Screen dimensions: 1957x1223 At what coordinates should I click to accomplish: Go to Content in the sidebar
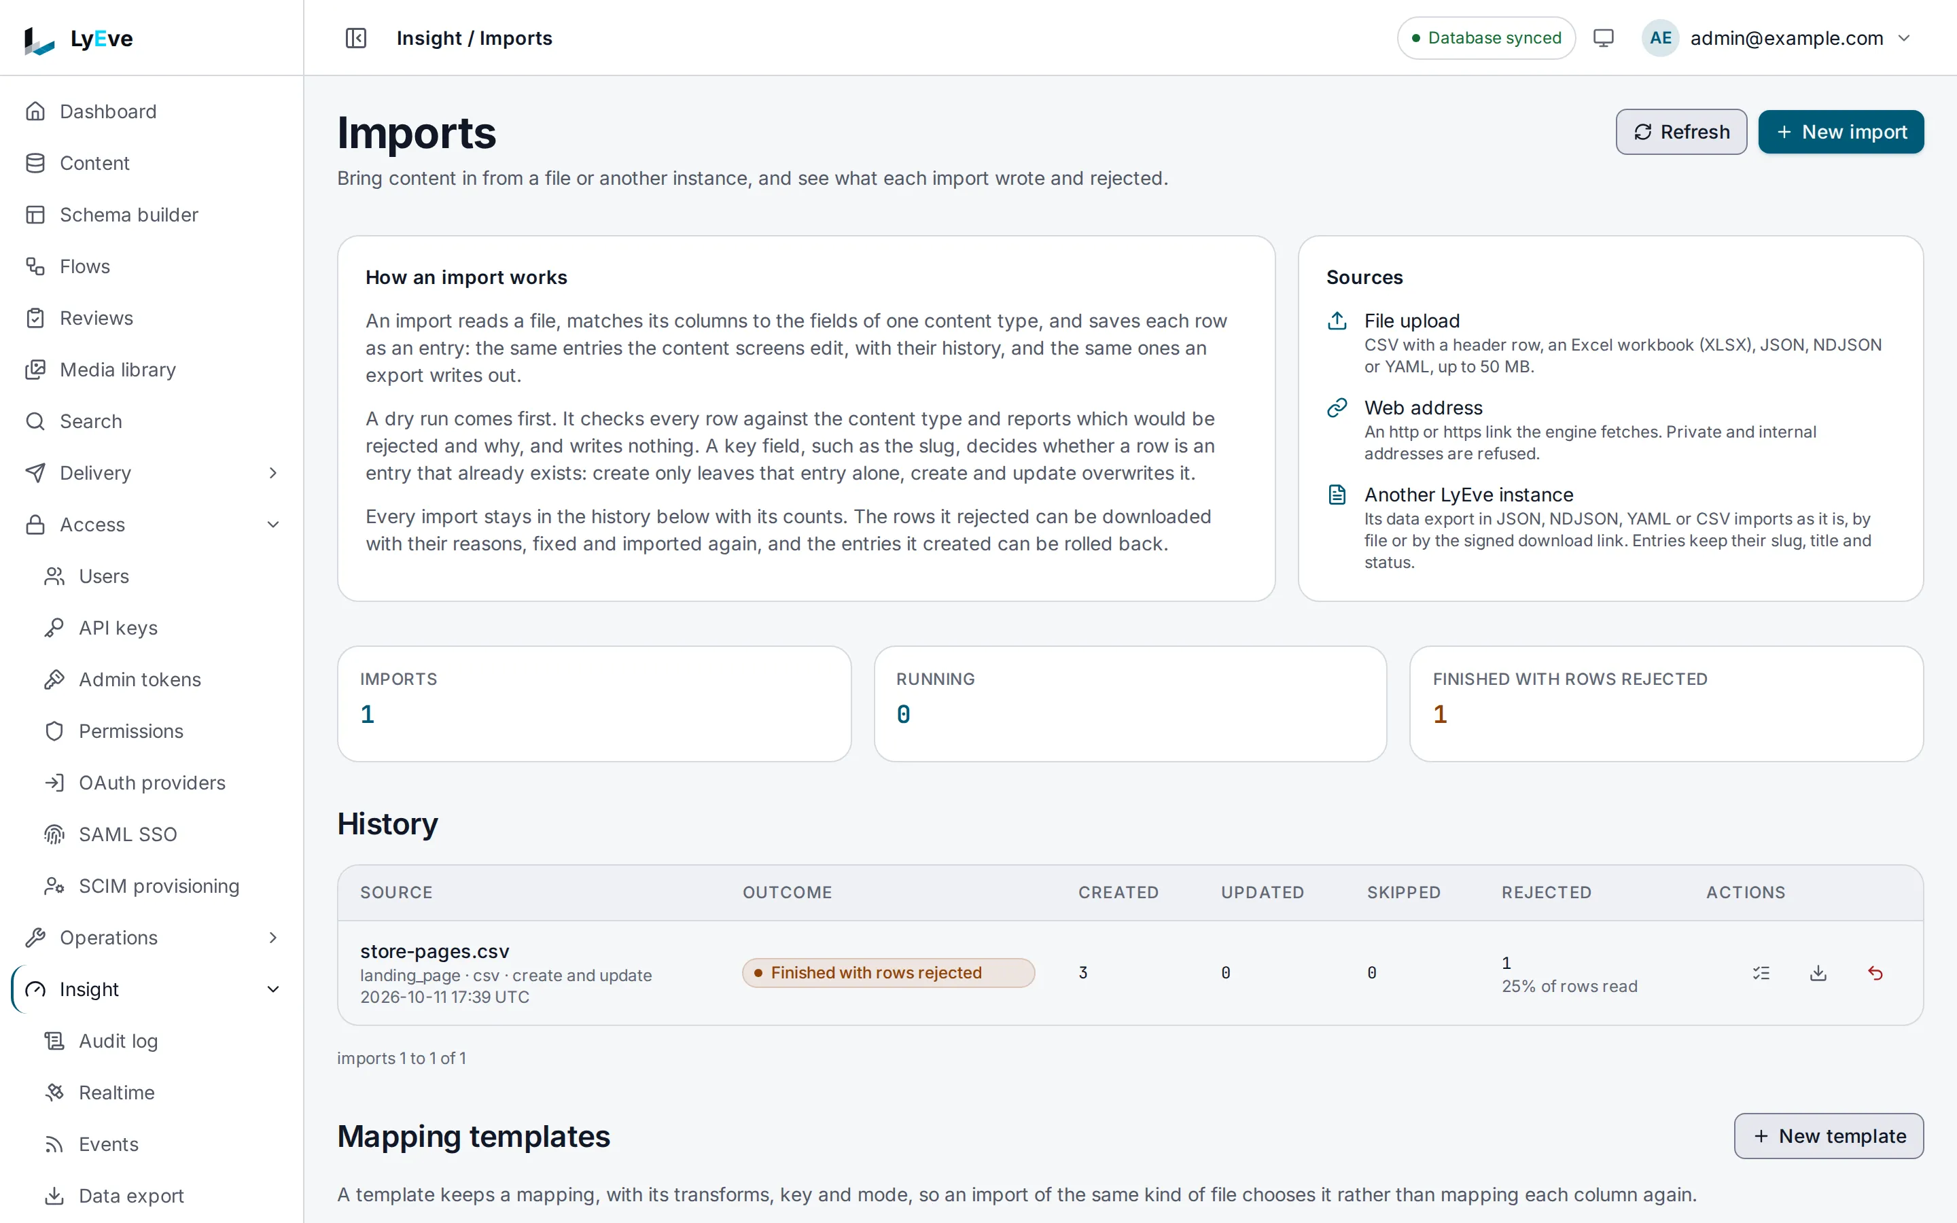click(152, 163)
